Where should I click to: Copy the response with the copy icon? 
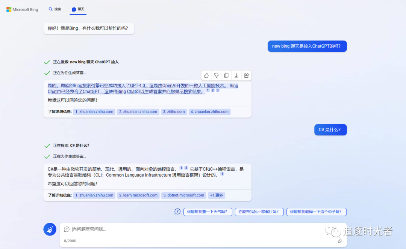[226, 75]
